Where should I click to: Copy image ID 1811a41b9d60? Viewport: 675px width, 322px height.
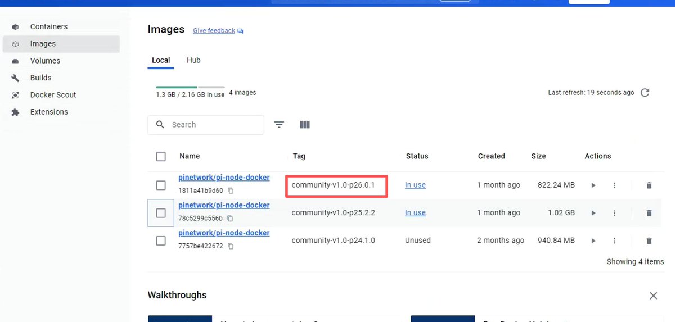point(231,191)
